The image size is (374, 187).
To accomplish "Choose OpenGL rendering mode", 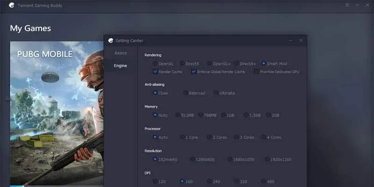I will (x=155, y=64).
